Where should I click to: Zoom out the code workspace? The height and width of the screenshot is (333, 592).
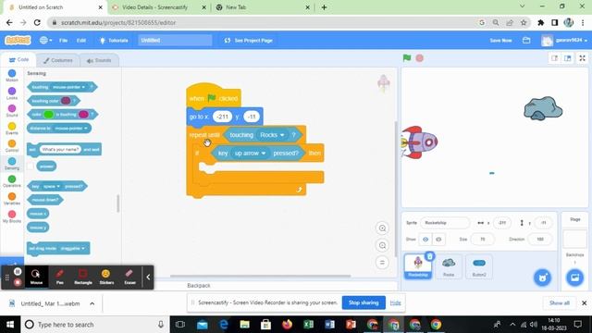[x=382, y=245]
